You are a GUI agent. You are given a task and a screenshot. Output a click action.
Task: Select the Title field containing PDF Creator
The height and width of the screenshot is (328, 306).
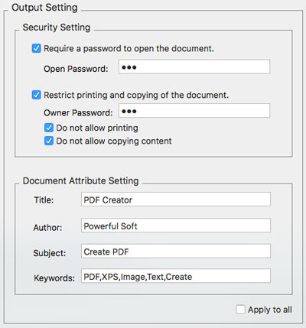tap(176, 200)
